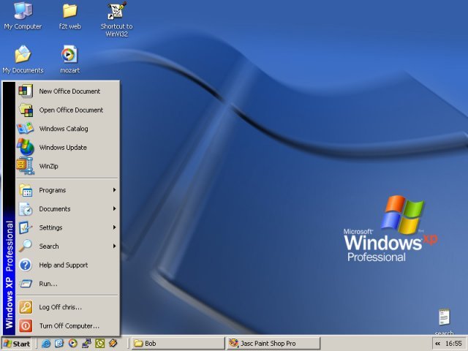Select Log Off chris...
The image size is (468, 351).
click(x=68, y=307)
